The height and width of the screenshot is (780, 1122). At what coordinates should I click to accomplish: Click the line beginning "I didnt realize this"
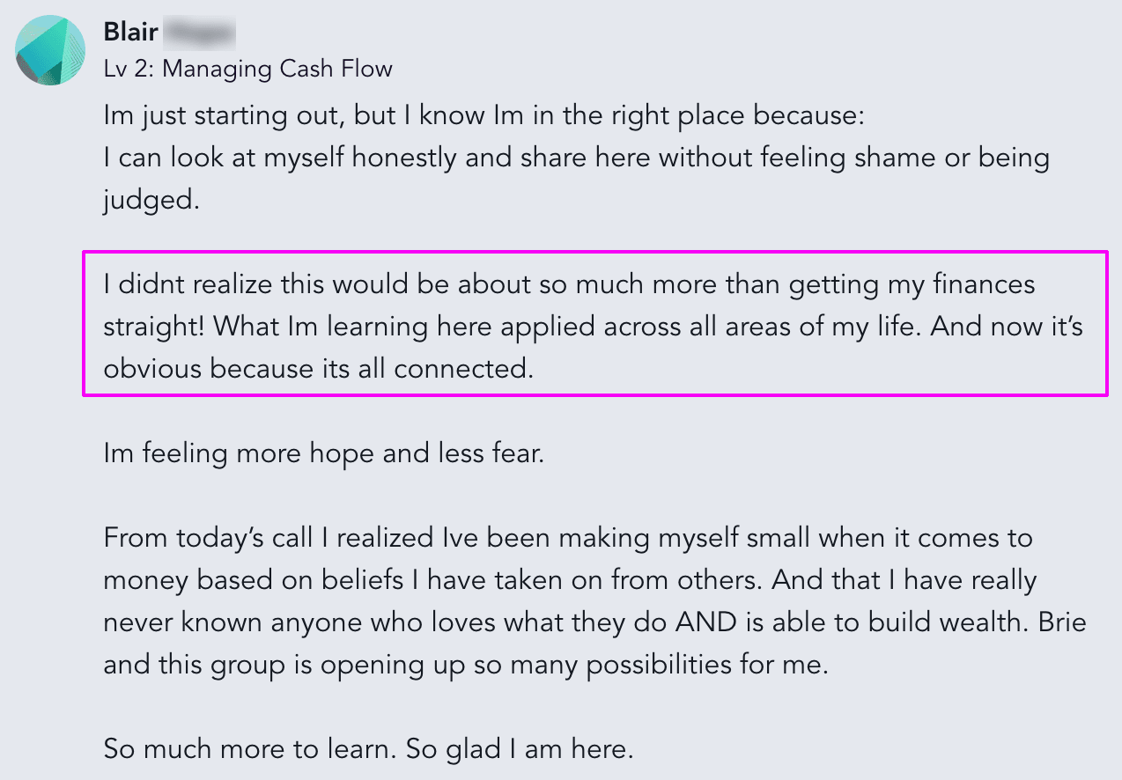pyautogui.click(x=569, y=284)
